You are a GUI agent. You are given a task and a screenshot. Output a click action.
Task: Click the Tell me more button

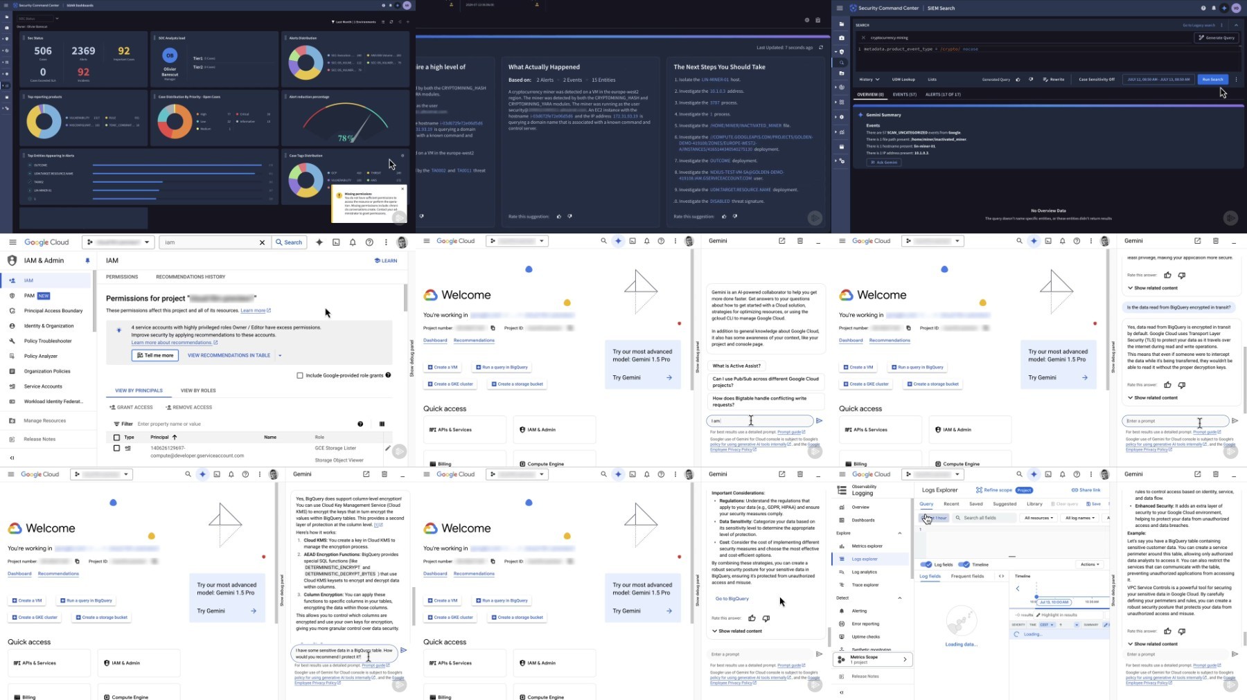coord(155,355)
